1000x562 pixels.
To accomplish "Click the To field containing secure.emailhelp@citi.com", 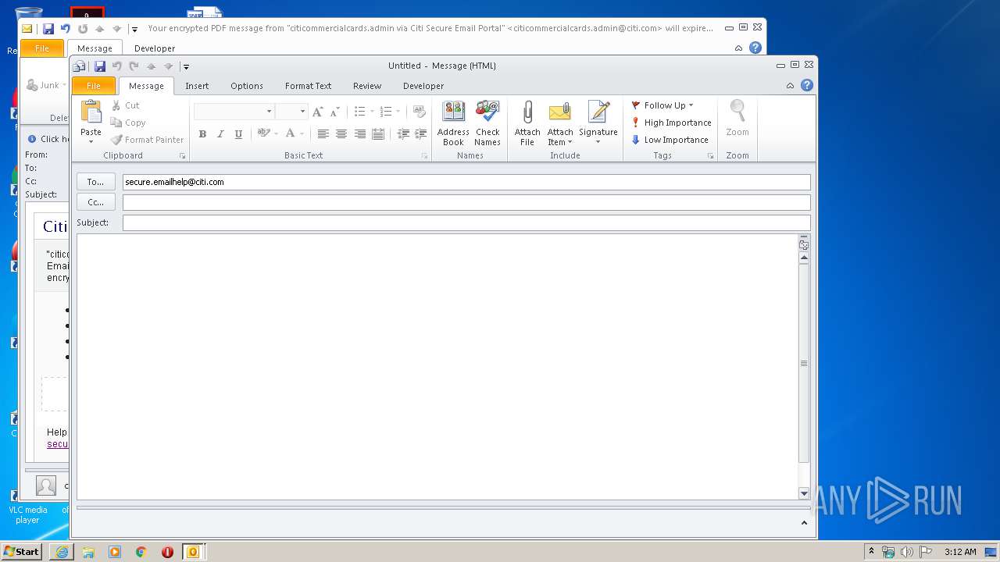I will tap(466, 182).
